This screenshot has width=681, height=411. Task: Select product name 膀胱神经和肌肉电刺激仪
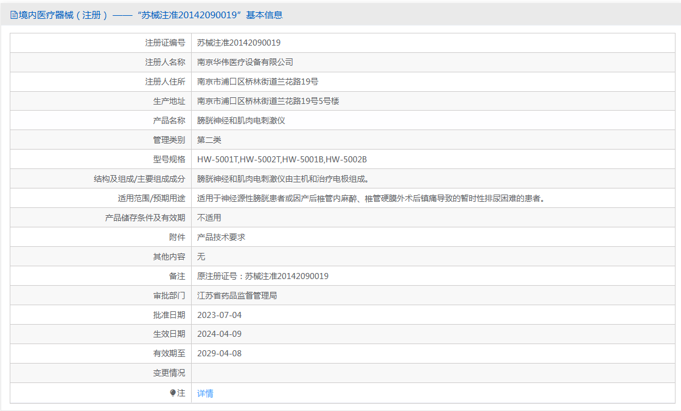point(241,120)
